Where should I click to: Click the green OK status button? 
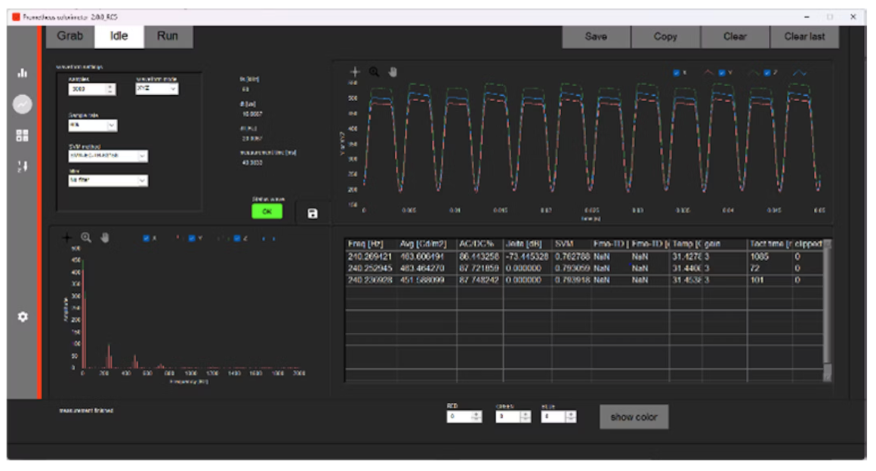pos(267,212)
